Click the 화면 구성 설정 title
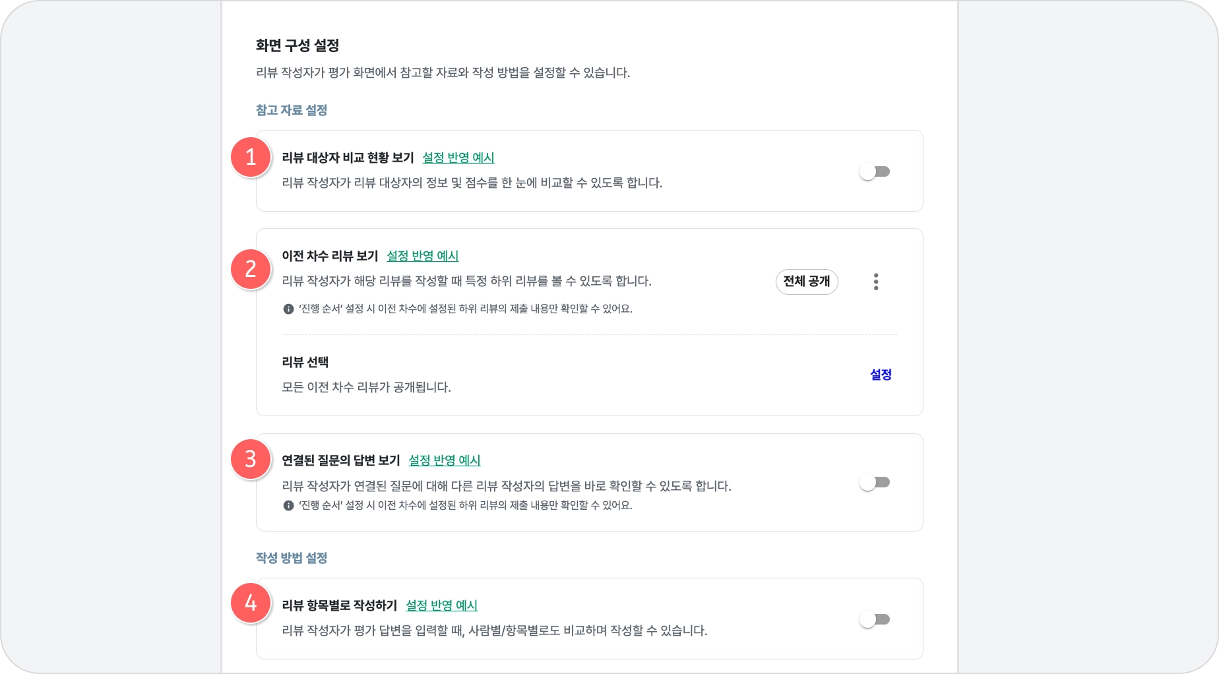 pyautogui.click(x=297, y=46)
